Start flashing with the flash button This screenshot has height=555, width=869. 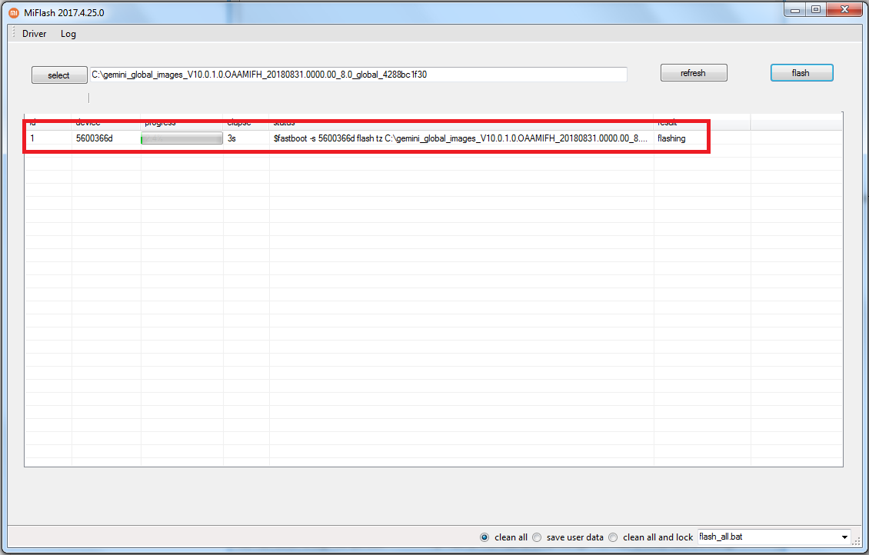click(x=801, y=72)
